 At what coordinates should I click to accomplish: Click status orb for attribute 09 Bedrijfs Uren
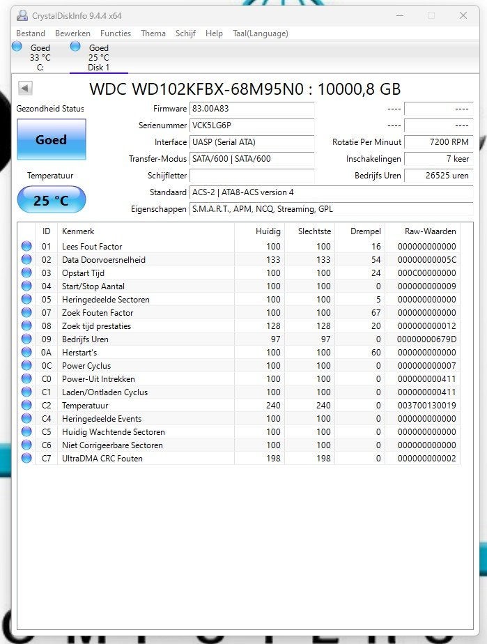(x=26, y=339)
